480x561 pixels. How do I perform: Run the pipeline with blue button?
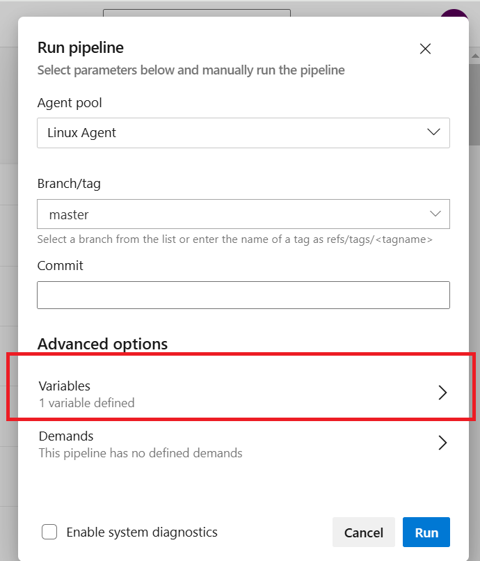pos(426,532)
